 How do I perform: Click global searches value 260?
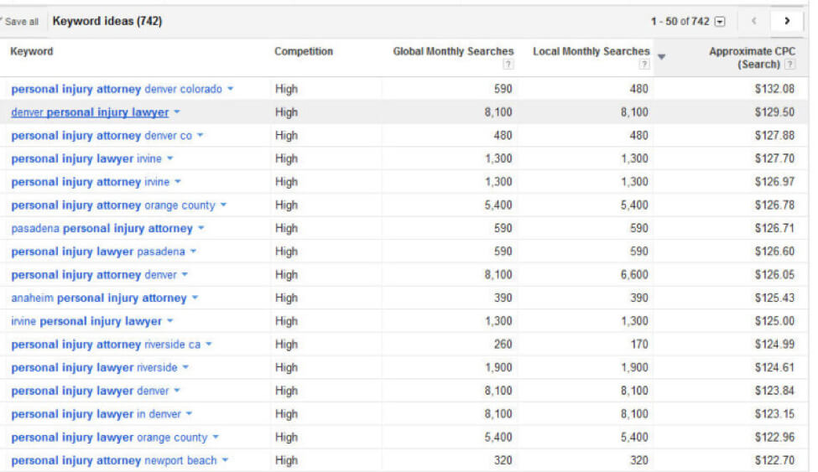pyautogui.click(x=503, y=345)
